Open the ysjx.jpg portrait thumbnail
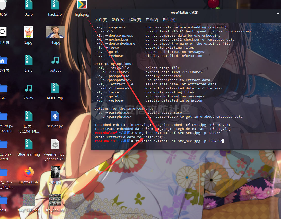Image resolution: width=281 pixels, height=219 pixels. pyautogui.click(x=55, y=172)
